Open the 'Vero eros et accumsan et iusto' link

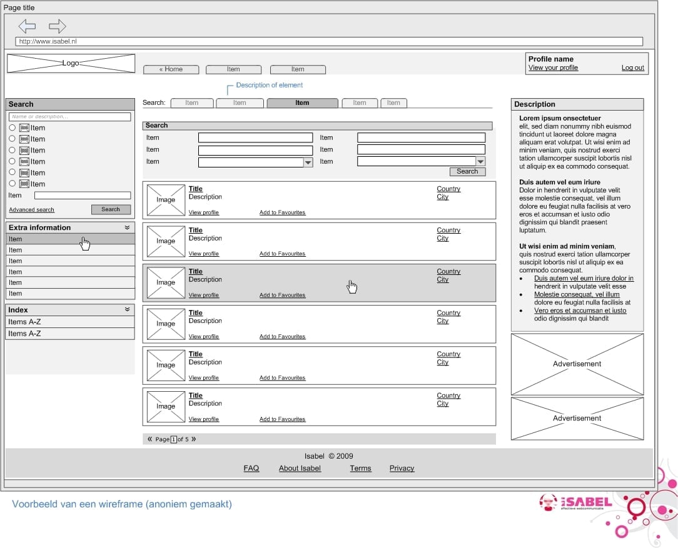(580, 311)
